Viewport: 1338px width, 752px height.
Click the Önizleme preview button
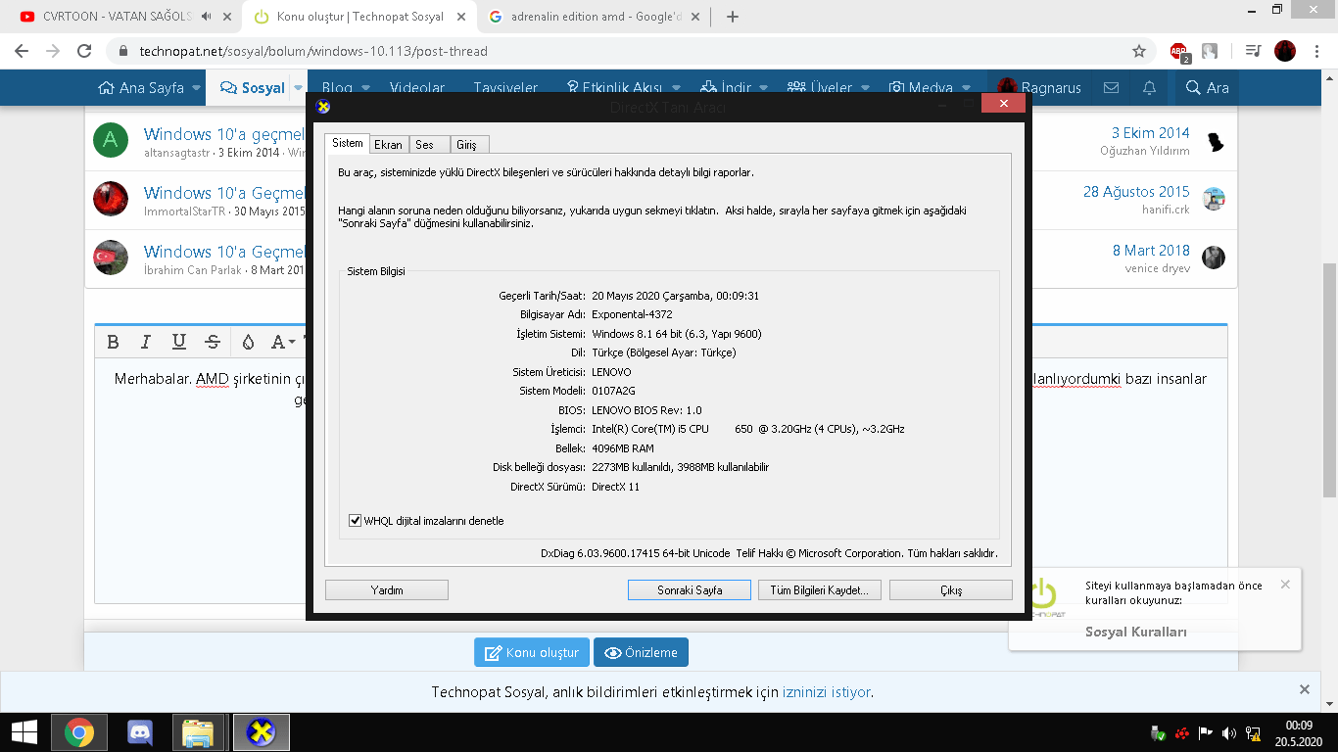click(x=641, y=652)
